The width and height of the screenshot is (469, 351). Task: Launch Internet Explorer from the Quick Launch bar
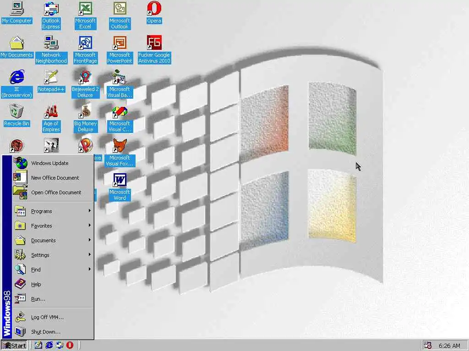pos(49,346)
